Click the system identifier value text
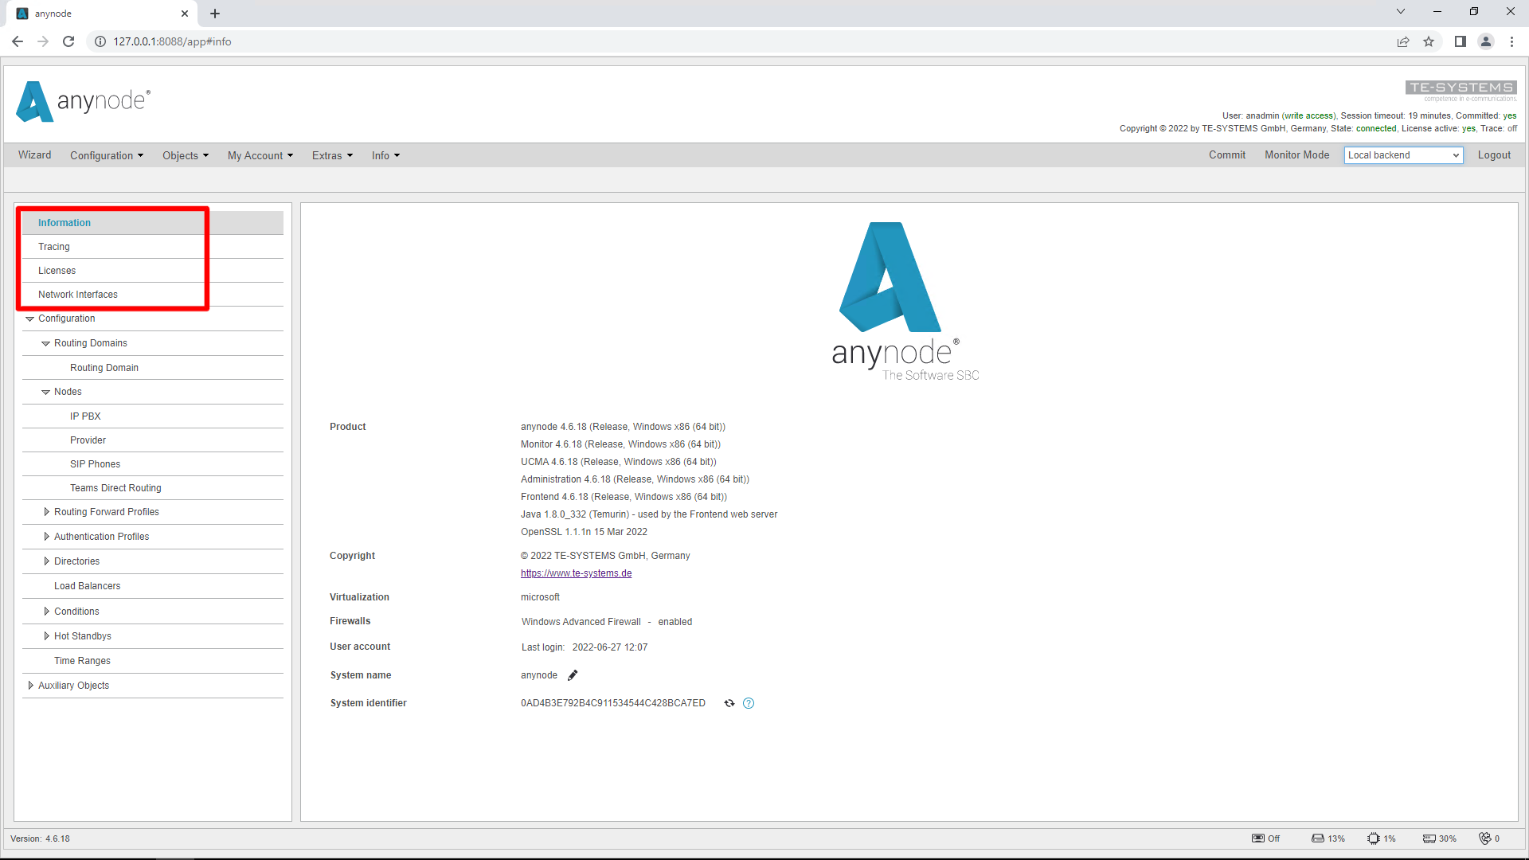 (613, 703)
